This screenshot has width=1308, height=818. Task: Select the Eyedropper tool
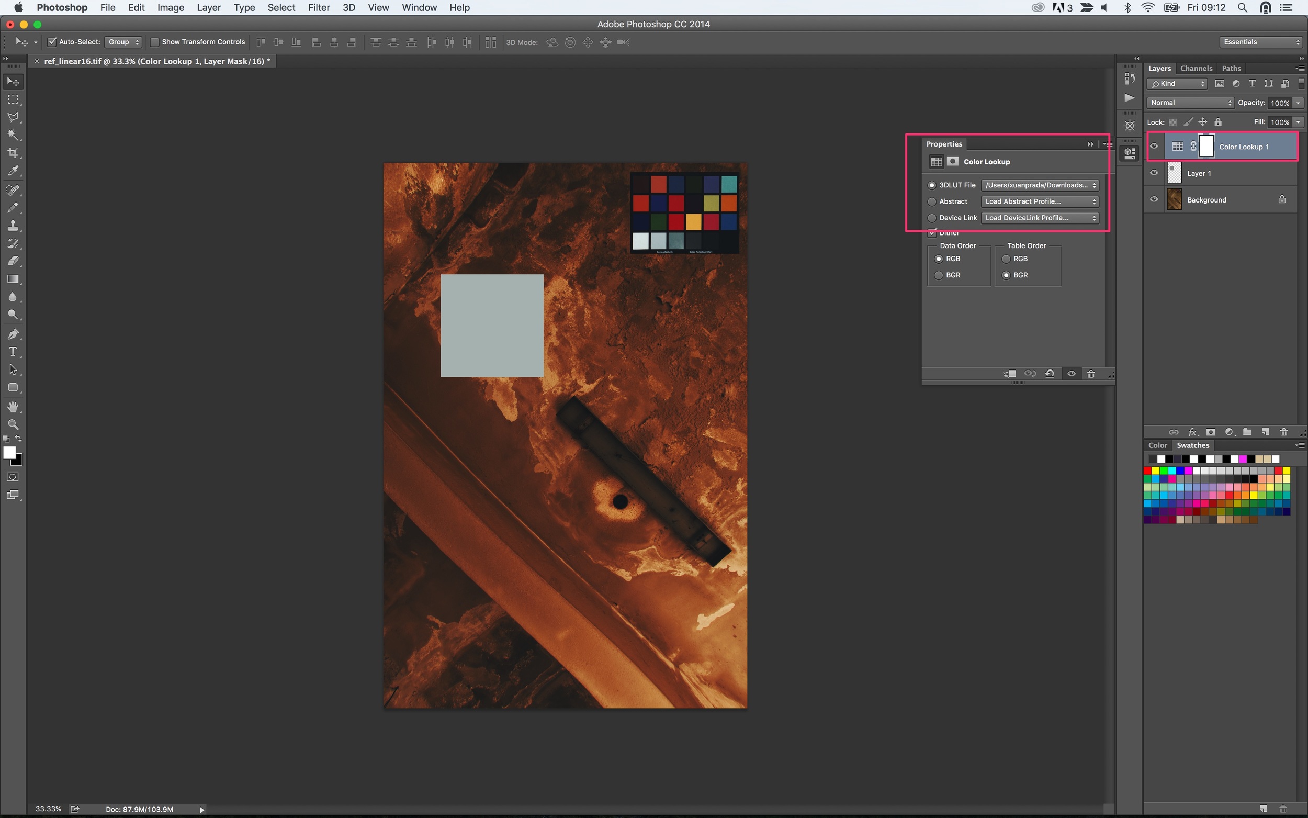[x=13, y=171]
